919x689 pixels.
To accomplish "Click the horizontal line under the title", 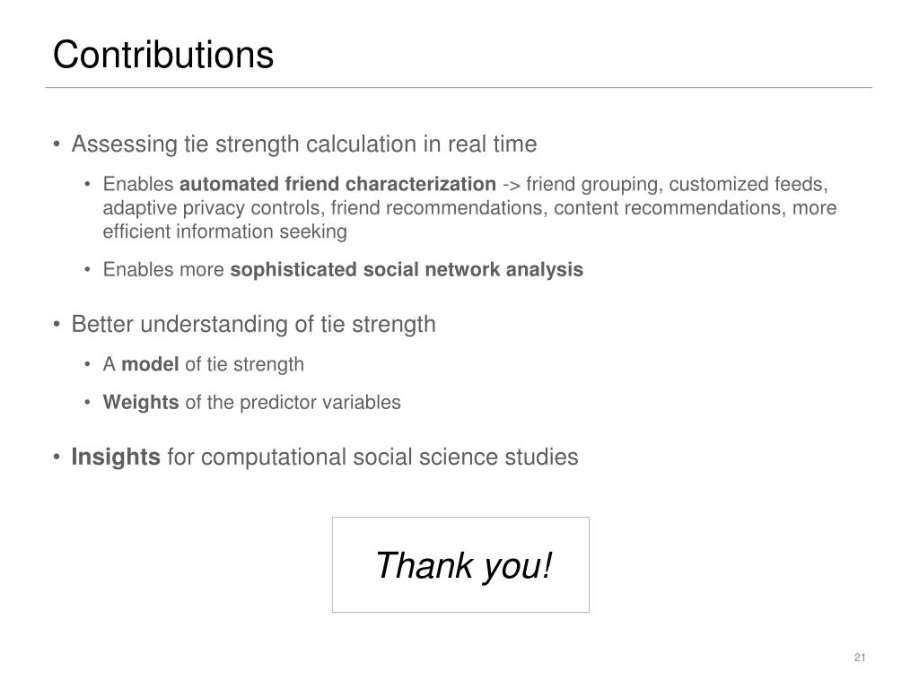I will tap(459, 88).
